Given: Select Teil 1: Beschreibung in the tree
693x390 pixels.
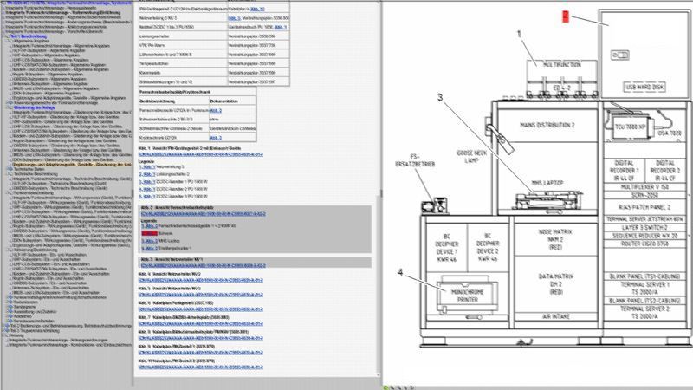Looking at the screenshot, I should [29, 36].
